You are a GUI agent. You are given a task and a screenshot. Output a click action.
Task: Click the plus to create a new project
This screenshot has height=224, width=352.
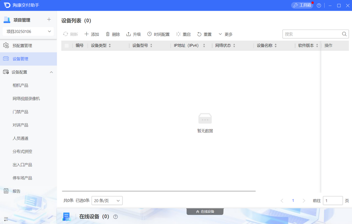(49, 20)
